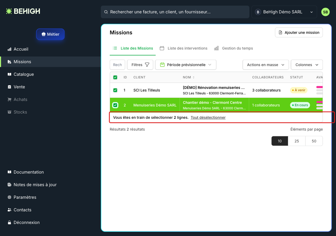Switch to Liste des interventions tab
Screen dimensions: 336x236
point(183,48)
